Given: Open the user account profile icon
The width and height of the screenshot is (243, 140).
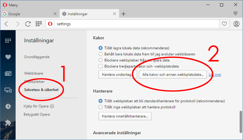Looking at the screenshot, I should [236, 24].
